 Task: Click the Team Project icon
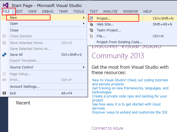click(x=91, y=30)
